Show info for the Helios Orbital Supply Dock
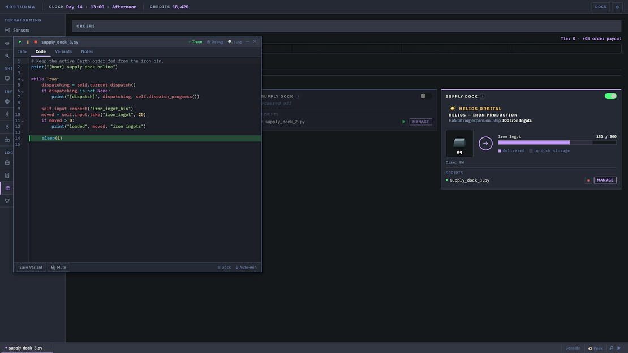628x353 pixels. coord(483,96)
